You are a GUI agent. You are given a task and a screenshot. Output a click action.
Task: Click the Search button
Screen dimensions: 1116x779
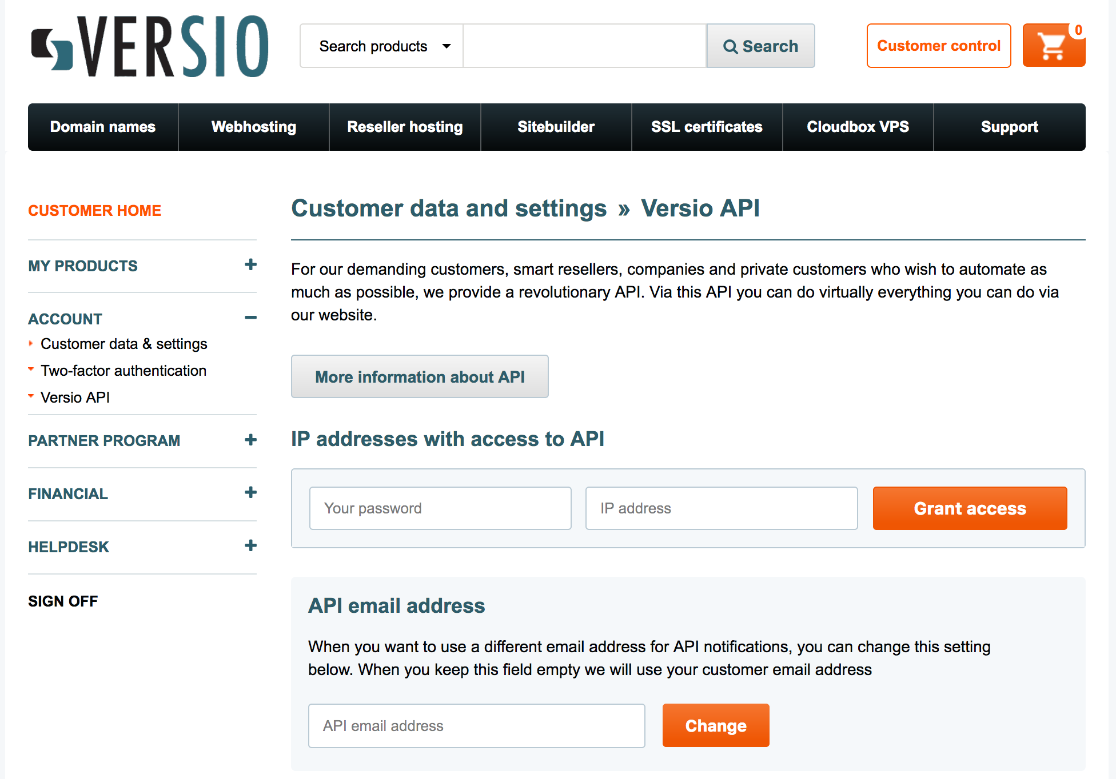pyautogui.click(x=760, y=46)
